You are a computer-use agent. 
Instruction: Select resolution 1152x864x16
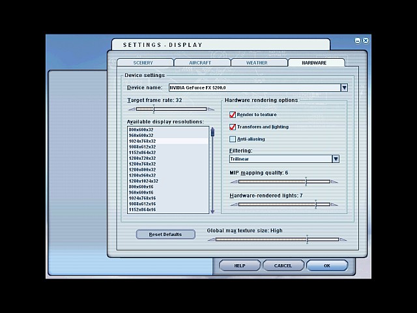point(168,209)
